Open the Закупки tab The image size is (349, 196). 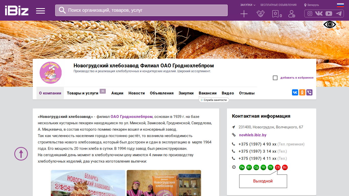[186, 93]
